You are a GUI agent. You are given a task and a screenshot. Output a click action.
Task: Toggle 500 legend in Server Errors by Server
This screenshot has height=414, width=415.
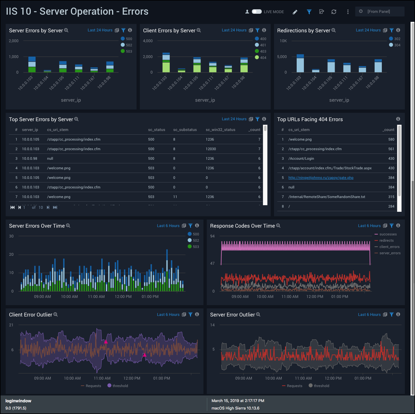(126, 39)
